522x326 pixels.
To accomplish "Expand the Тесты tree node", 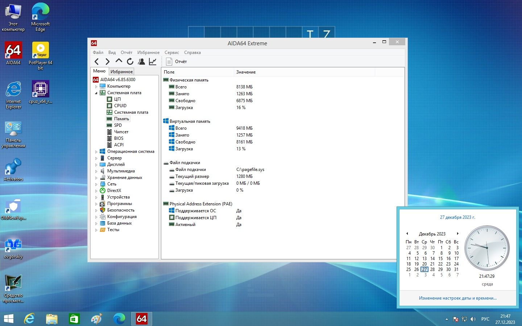I will (96, 230).
